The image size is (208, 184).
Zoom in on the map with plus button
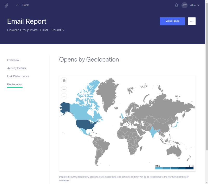point(64,89)
